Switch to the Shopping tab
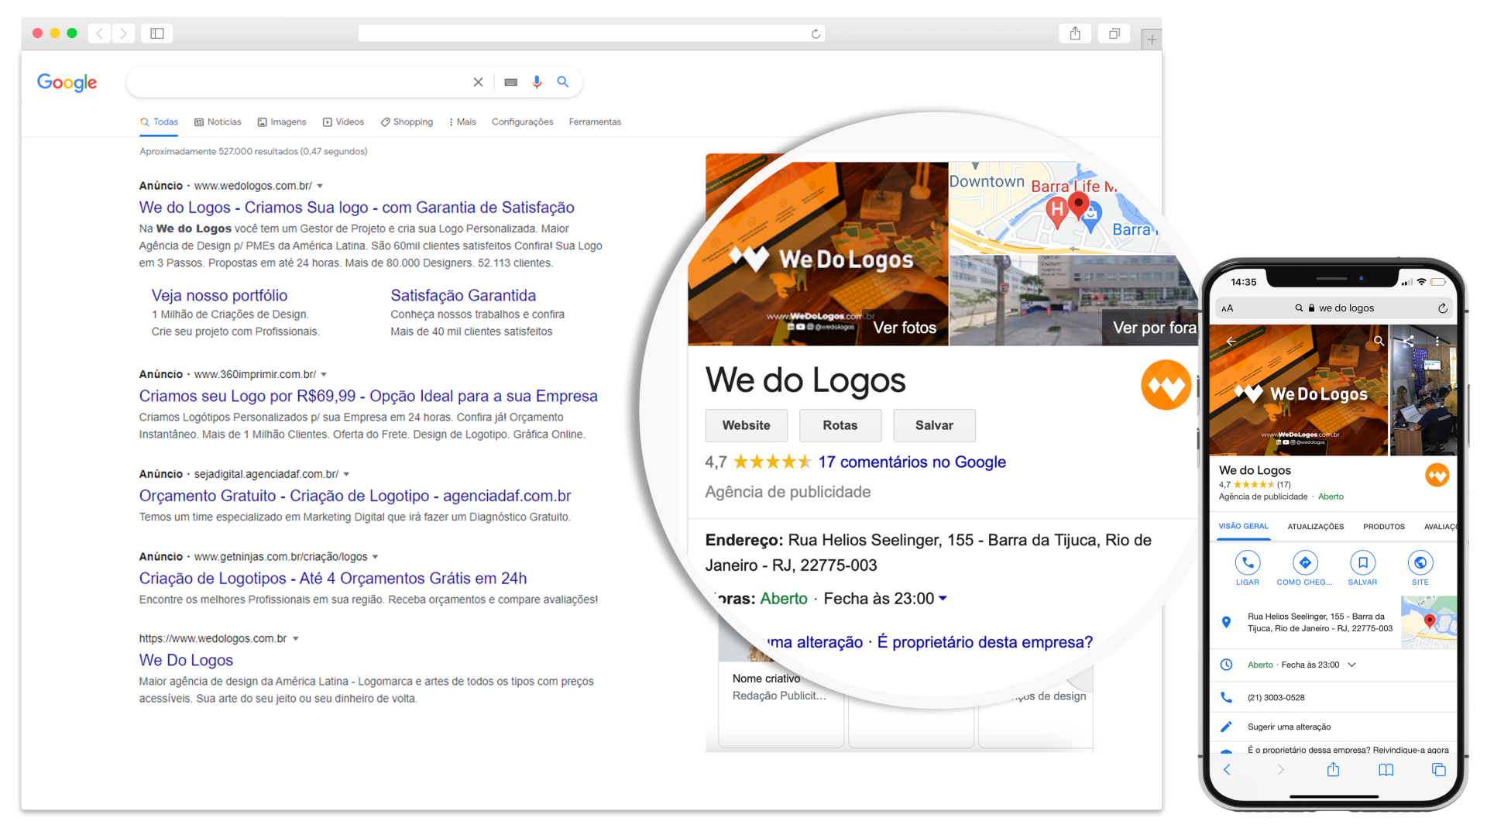1487x835 pixels. (x=407, y=122)
